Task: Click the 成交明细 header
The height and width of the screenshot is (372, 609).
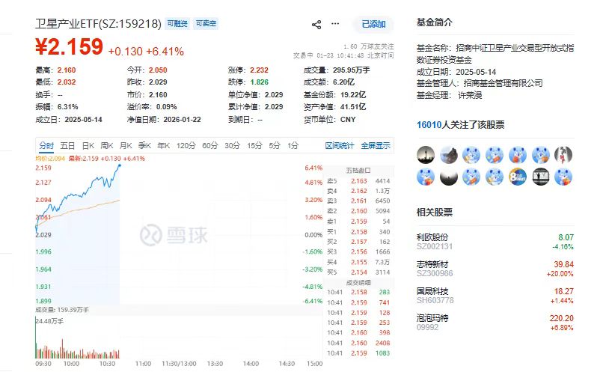Action: tap(358, 283)
